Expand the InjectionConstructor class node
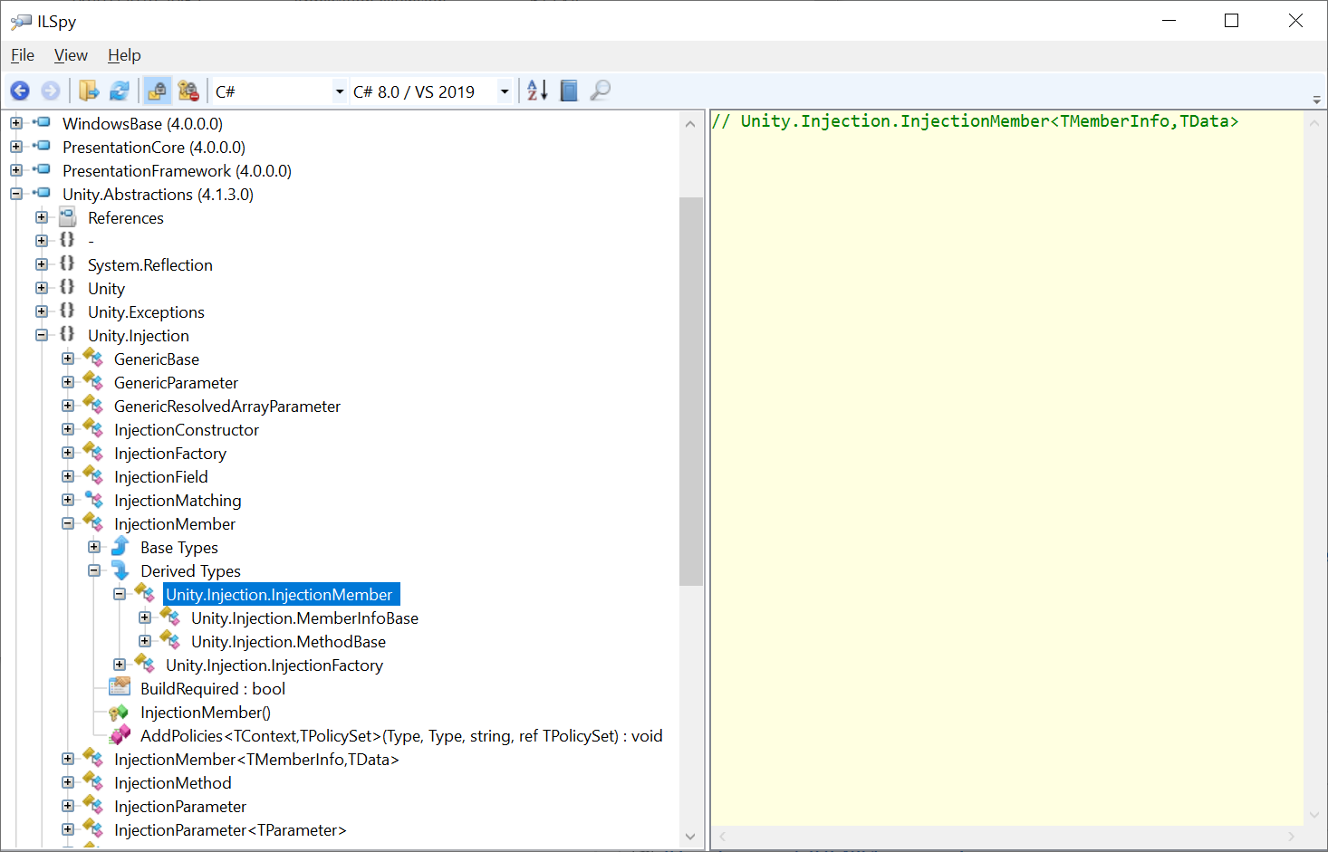 pyautogui.click(x=67, y=429)
